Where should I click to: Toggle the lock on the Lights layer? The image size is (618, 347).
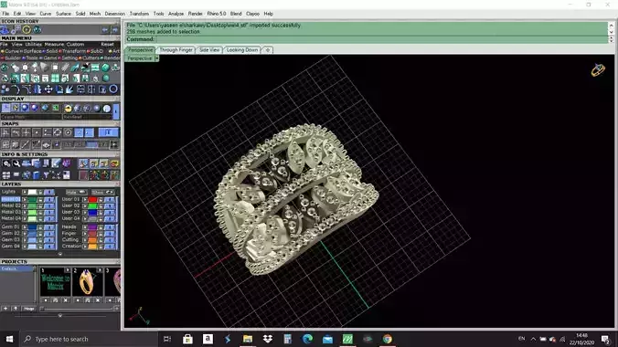(x=40, y=192)
